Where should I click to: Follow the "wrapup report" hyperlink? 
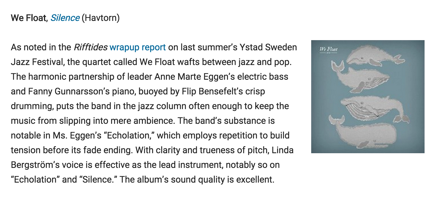pyautogui.click(x=137, y=47)
